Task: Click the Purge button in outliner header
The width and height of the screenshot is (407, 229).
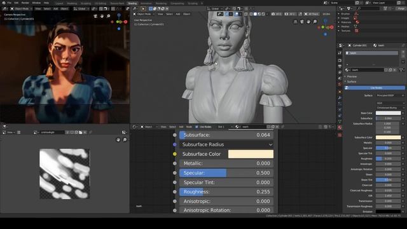Action: (401, 8)
